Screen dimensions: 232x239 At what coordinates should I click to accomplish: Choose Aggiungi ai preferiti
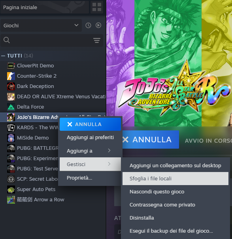(x=90, y=138)
